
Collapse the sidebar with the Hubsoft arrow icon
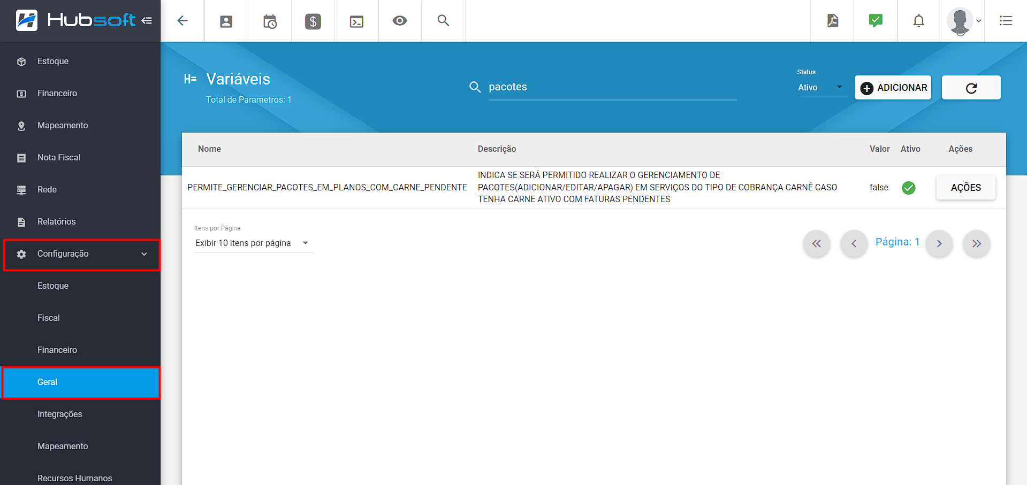tap(147, 20)
